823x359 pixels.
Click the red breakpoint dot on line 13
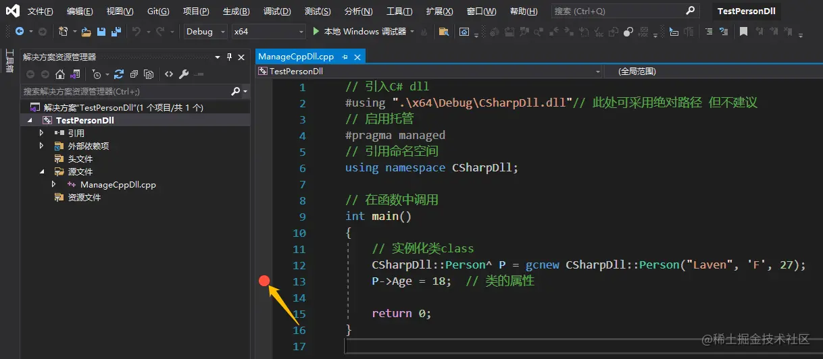tap(264, 281)
